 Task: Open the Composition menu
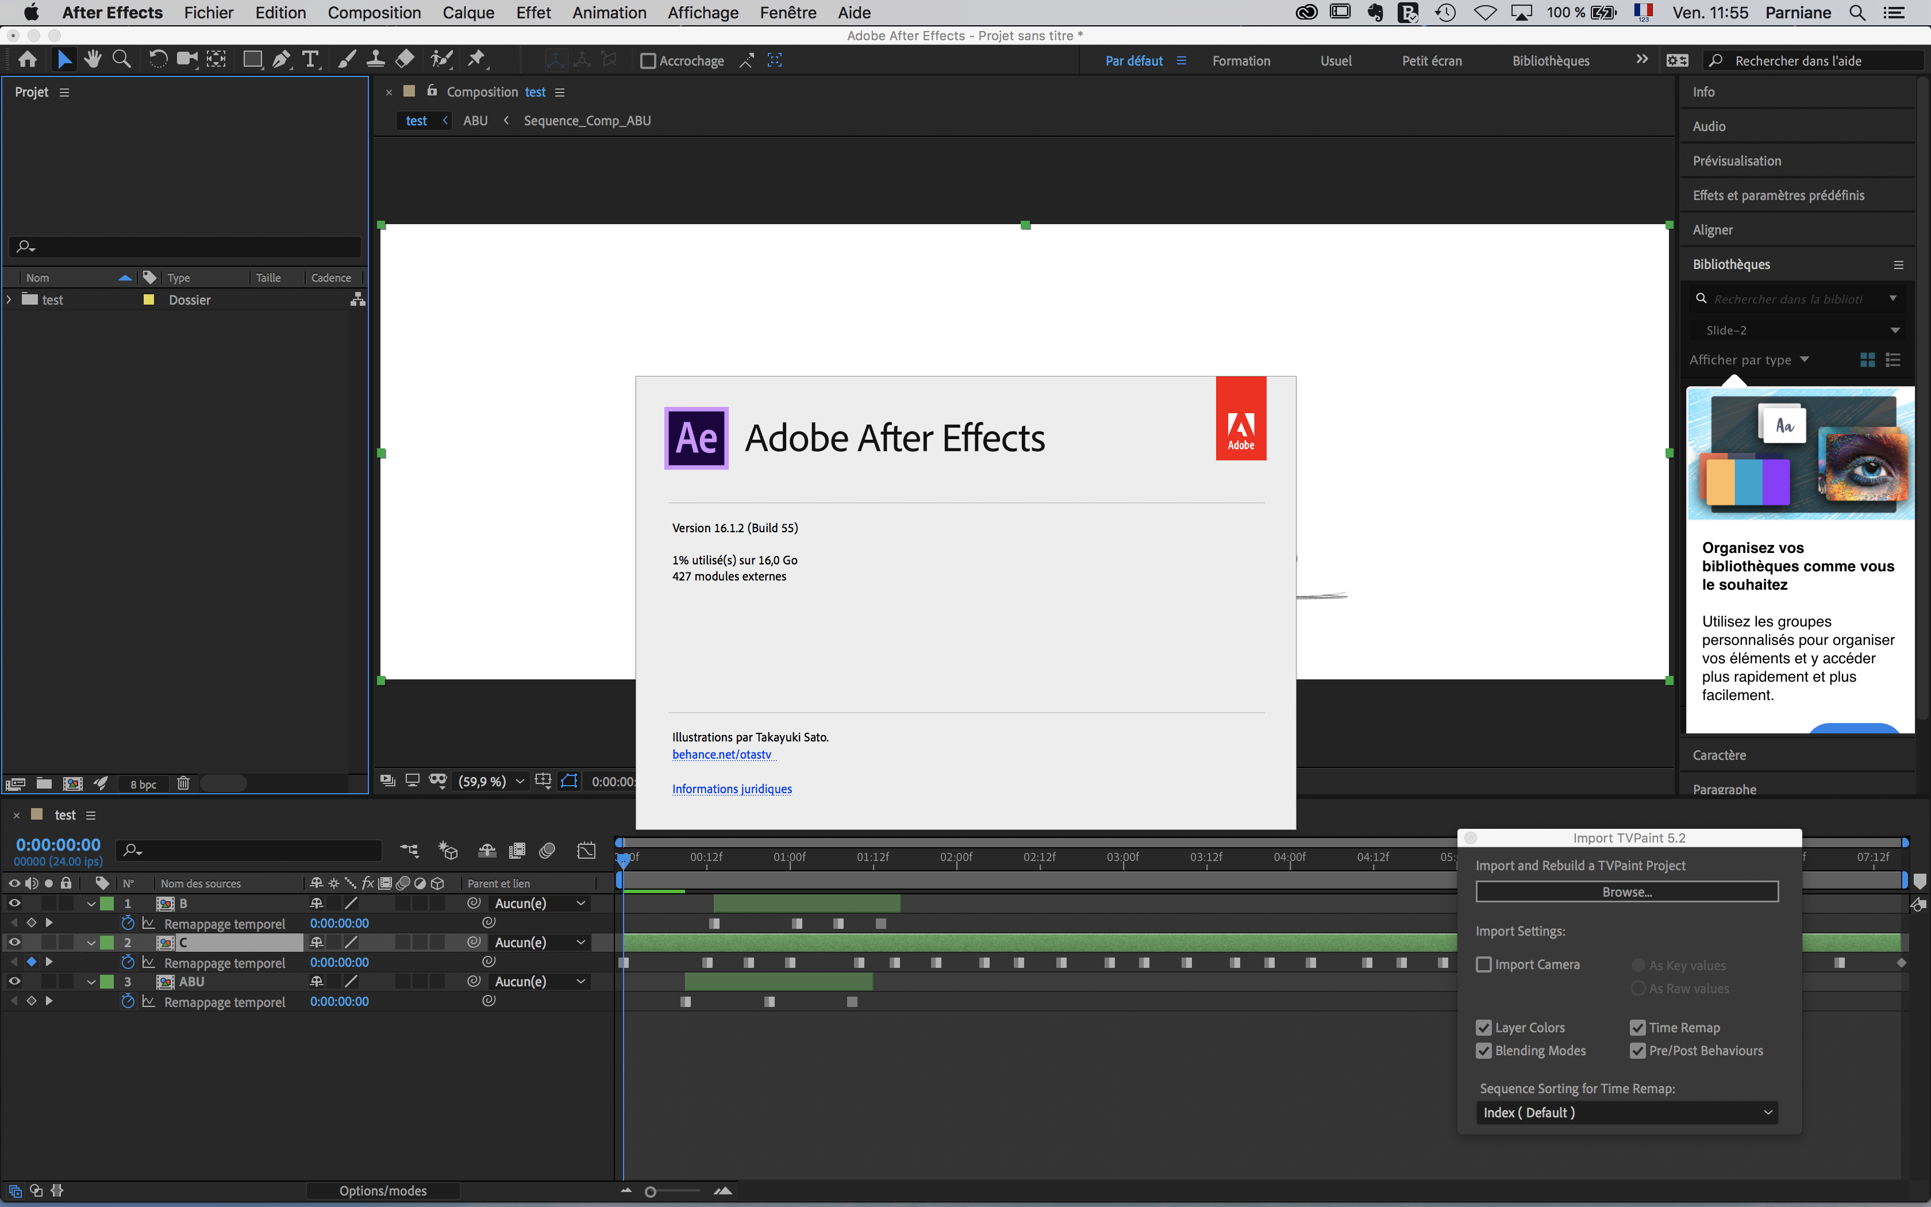click(374, 13)
